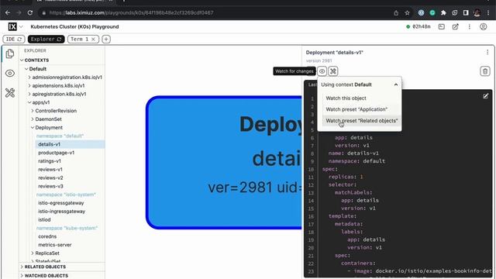The height and width of the screenshot is (279, 496).
Task: Click the tools icon beside watch eye
Action: pyautogui.click(x=333, y=71)
